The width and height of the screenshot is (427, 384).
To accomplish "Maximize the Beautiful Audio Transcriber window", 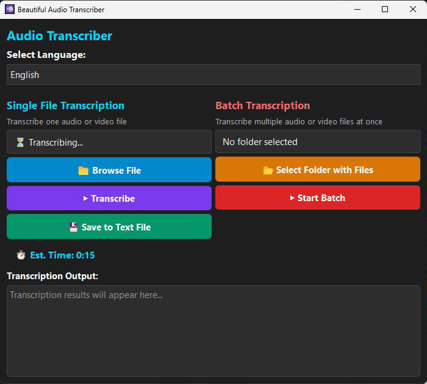I will pos(385,9).
